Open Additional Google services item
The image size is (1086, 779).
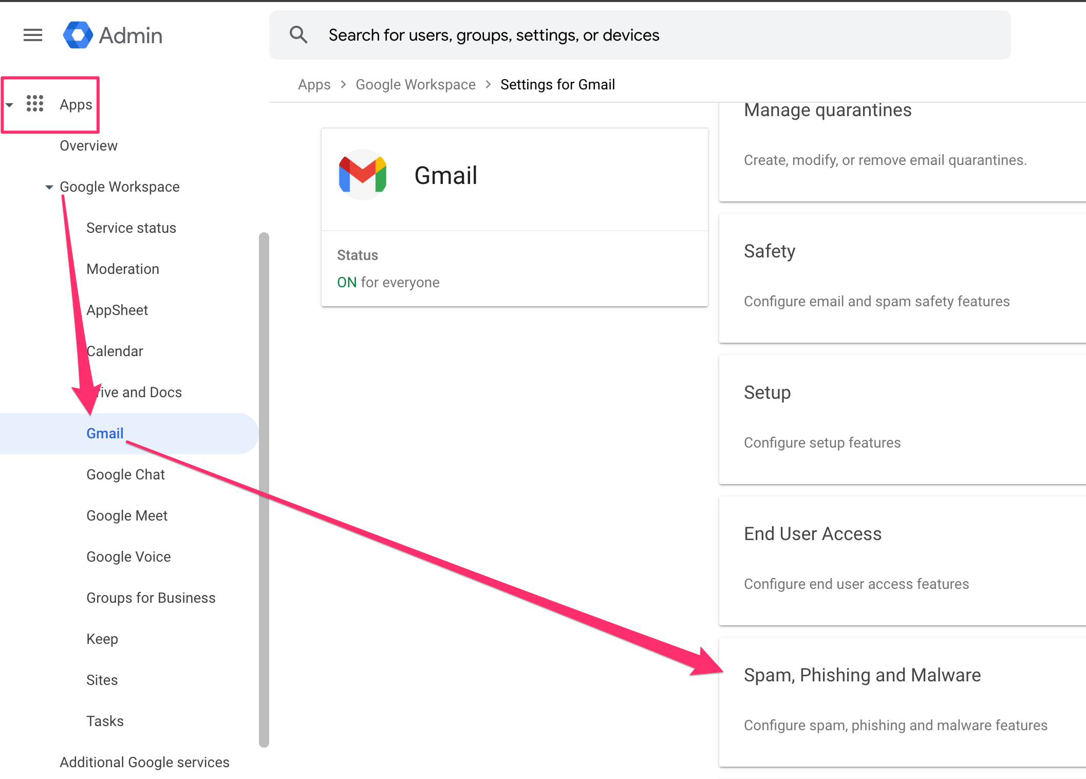144,762
